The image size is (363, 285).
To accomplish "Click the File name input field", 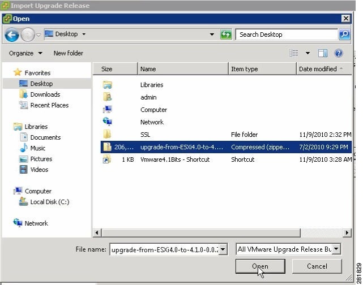I will coord(164,249).
